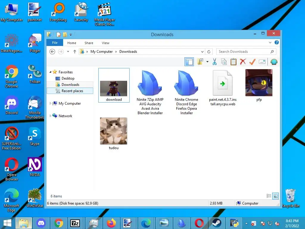
Task: Select the Ninite 7Zip AIMP AVG installer file
Action: (150, 92)
